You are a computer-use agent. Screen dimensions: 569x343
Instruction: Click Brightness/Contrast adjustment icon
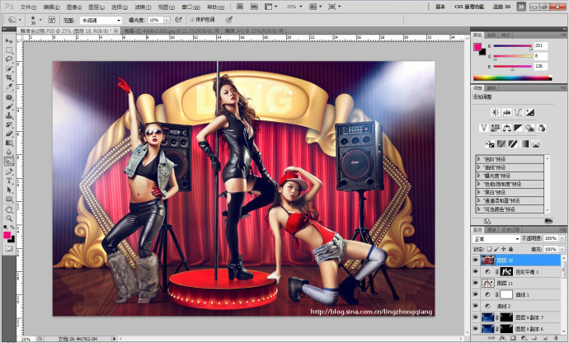click(x=495, y=112)
